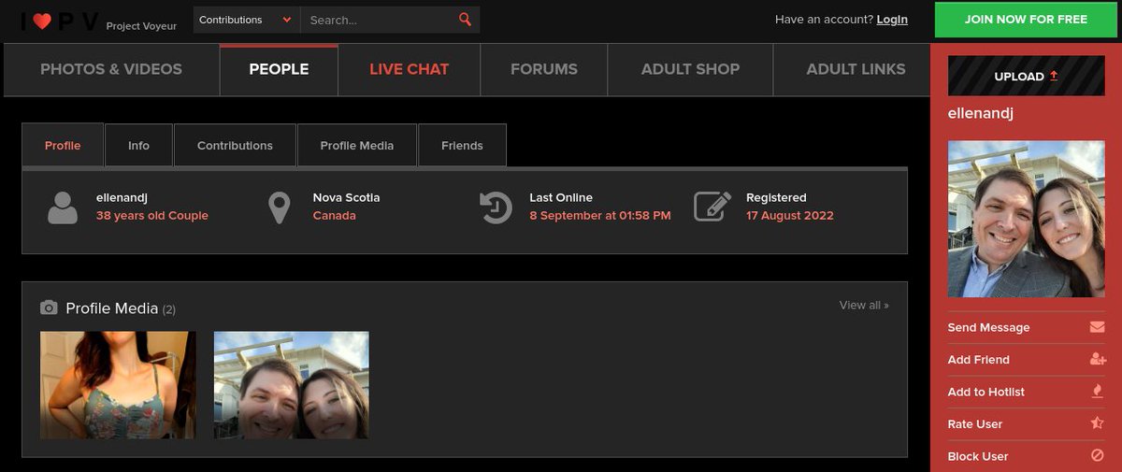Image resolution: width=1122 pixels, height=472 pixels.
Task: Open the Contributions search scope dropdown
Action: 246,20
